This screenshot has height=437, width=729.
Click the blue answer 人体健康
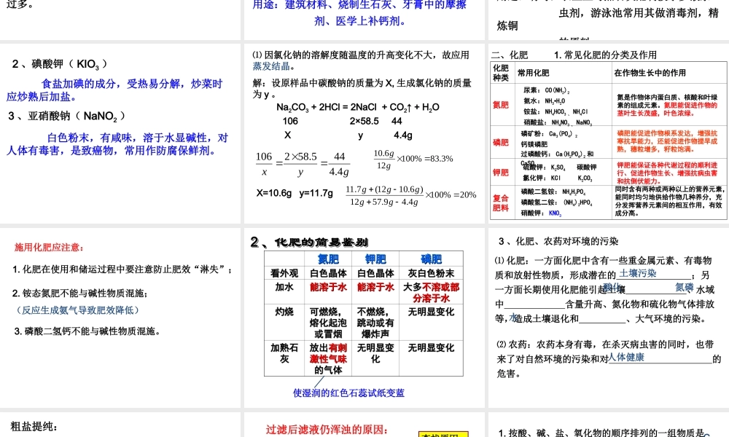[x=626, y=357]
